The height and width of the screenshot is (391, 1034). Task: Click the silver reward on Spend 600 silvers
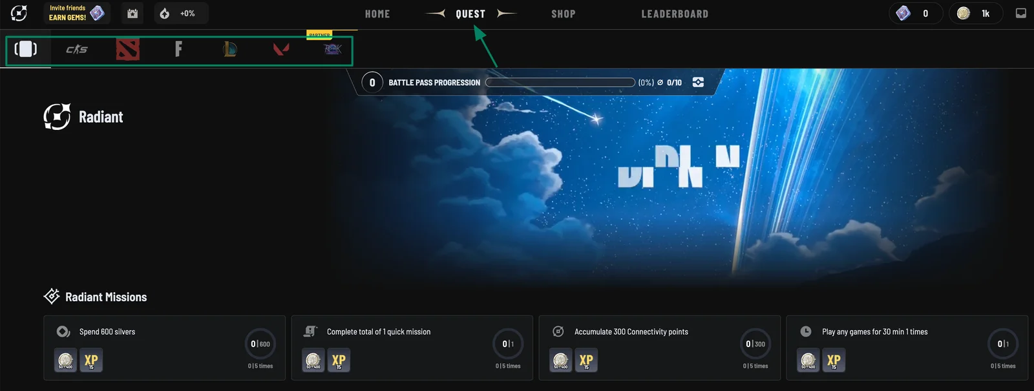pyautogui.click(x=65, y=361)
